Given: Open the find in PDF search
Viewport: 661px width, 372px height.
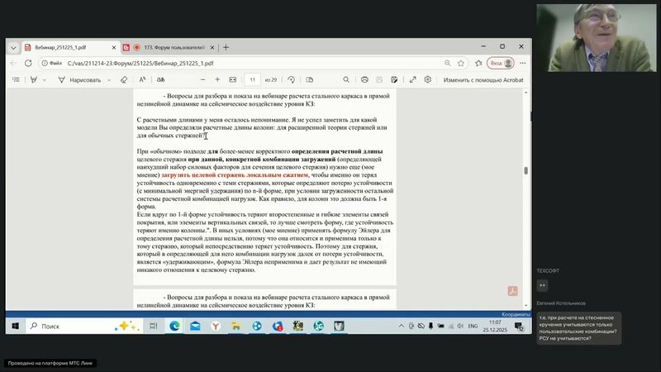Looking at the screenshot, I should pos(346,79).
